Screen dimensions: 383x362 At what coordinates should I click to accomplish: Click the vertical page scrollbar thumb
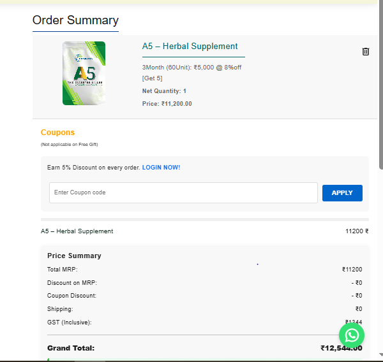point(380,84)
